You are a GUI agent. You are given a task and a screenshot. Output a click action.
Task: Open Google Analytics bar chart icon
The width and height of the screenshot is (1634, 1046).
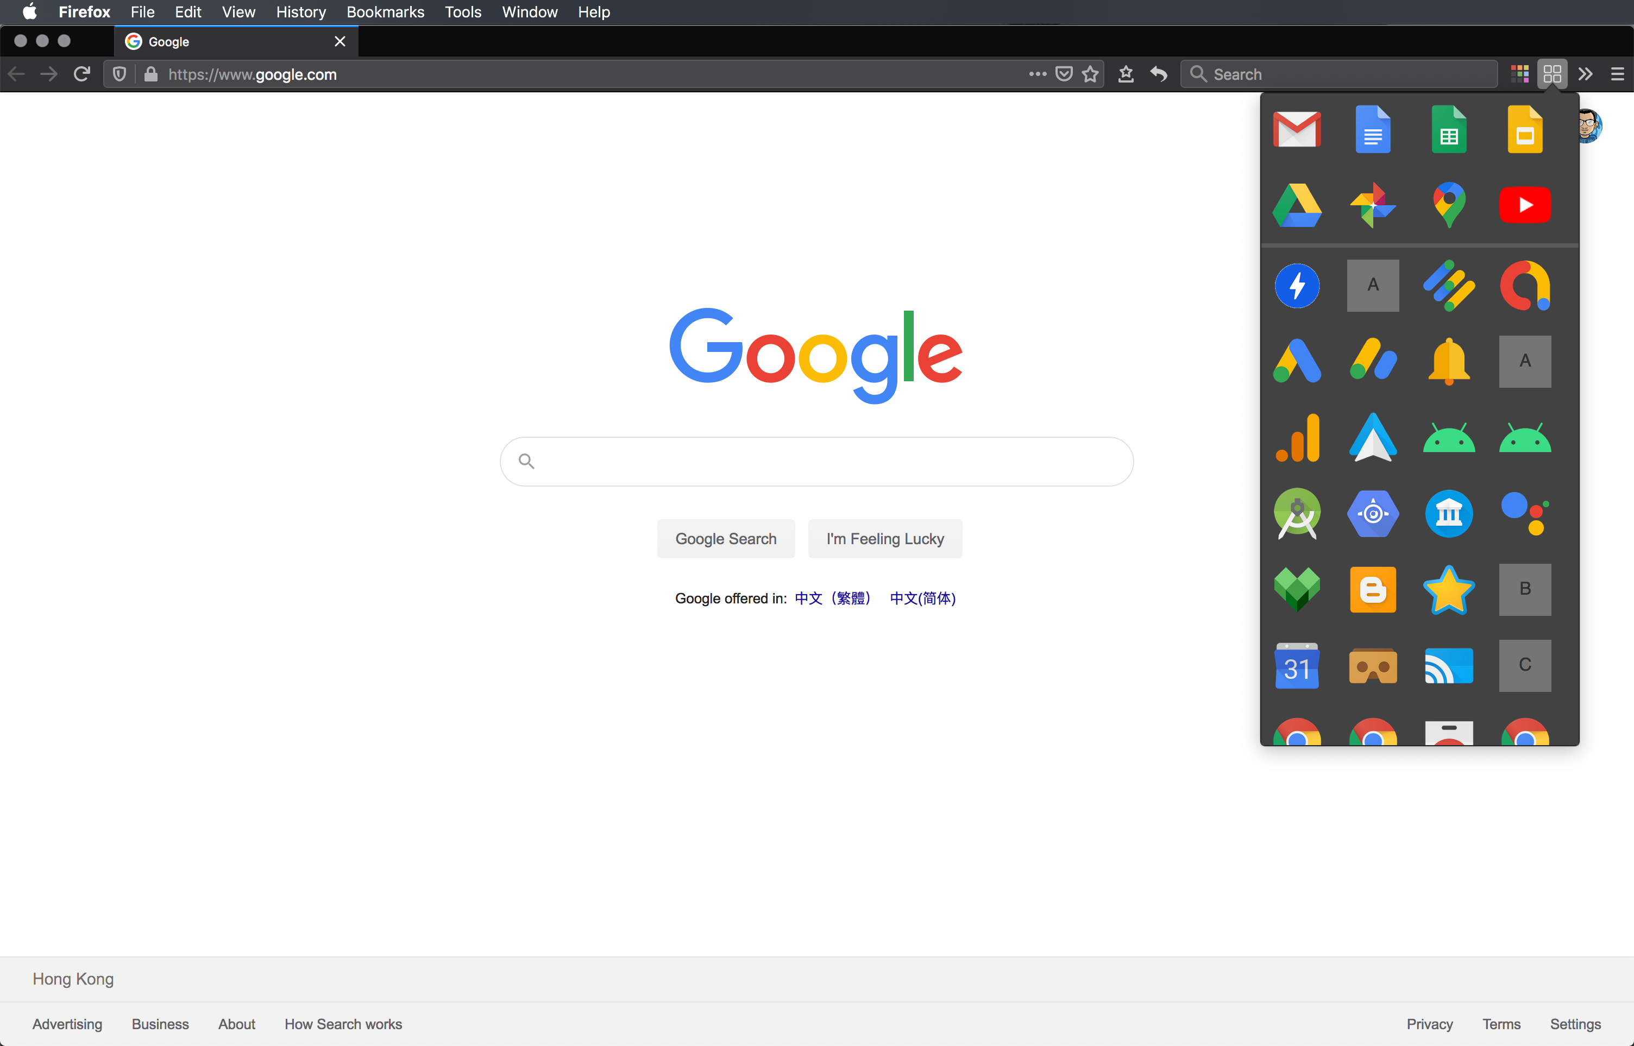(x=1296, y=438)
